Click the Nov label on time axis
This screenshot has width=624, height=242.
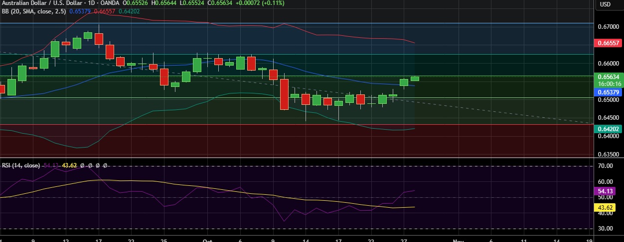pos(458,240)
